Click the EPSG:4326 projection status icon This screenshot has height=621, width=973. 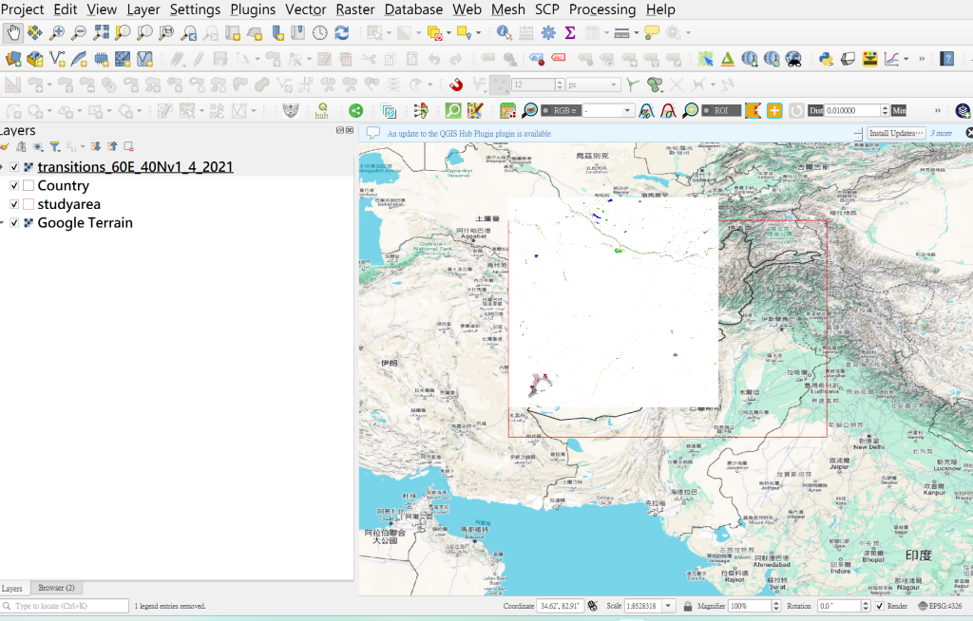tap(940, 606)
